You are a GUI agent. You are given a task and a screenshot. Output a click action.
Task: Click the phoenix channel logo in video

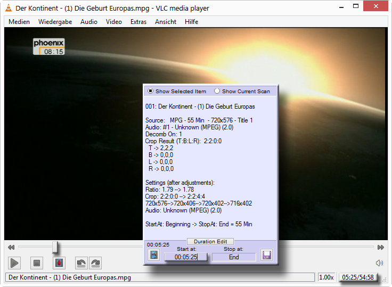(x=49, y=46)
